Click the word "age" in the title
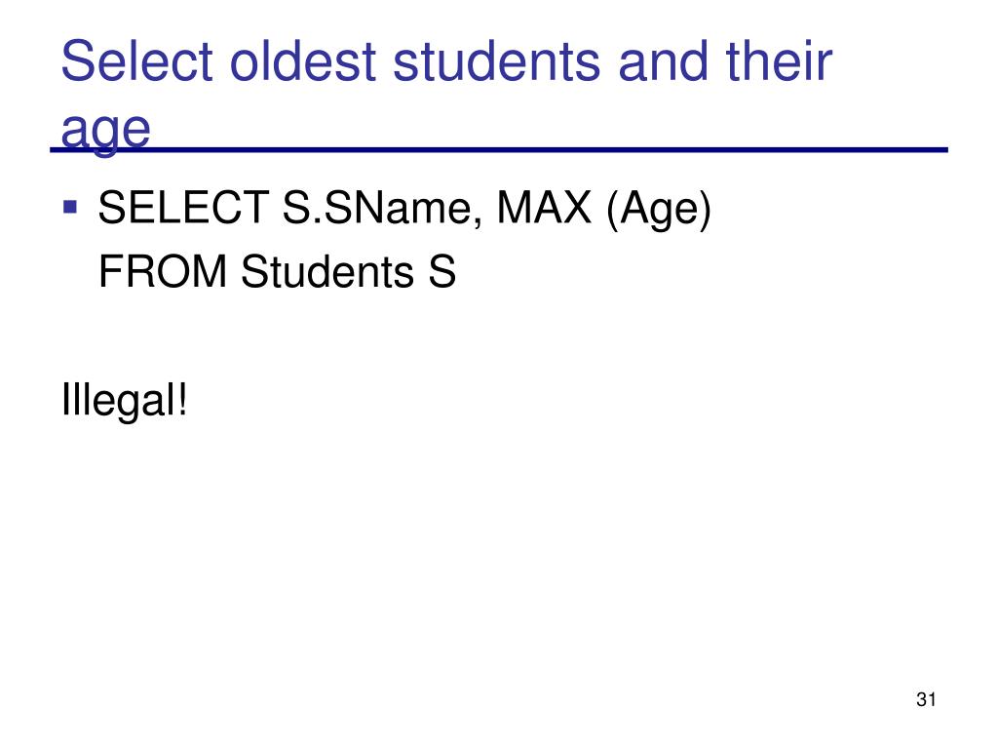Viewport: 998px width, 749px height. (105, 132)
